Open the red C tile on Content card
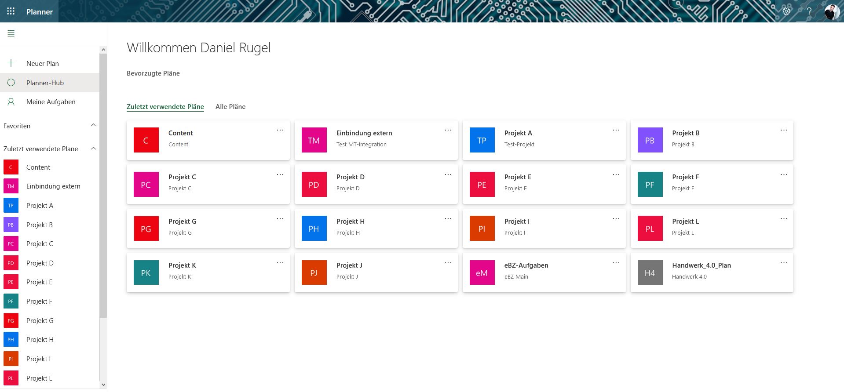 click(x=146, y=140)
